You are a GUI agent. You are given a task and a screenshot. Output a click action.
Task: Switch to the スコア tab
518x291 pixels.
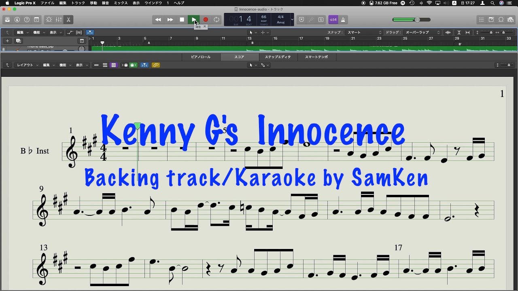[x=239, y=57]
